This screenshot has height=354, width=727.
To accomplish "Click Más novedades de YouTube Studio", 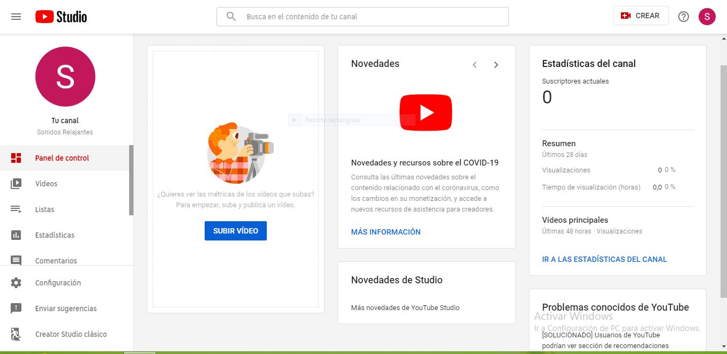I will [405, 307].
